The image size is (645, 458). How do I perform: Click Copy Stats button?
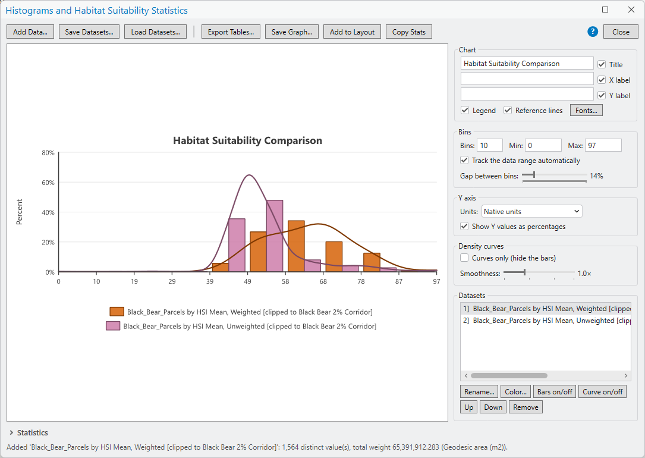[409, 32]
